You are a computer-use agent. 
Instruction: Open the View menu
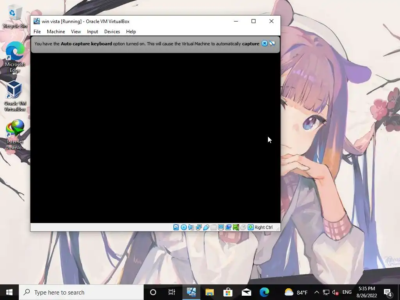coord(76,32)
